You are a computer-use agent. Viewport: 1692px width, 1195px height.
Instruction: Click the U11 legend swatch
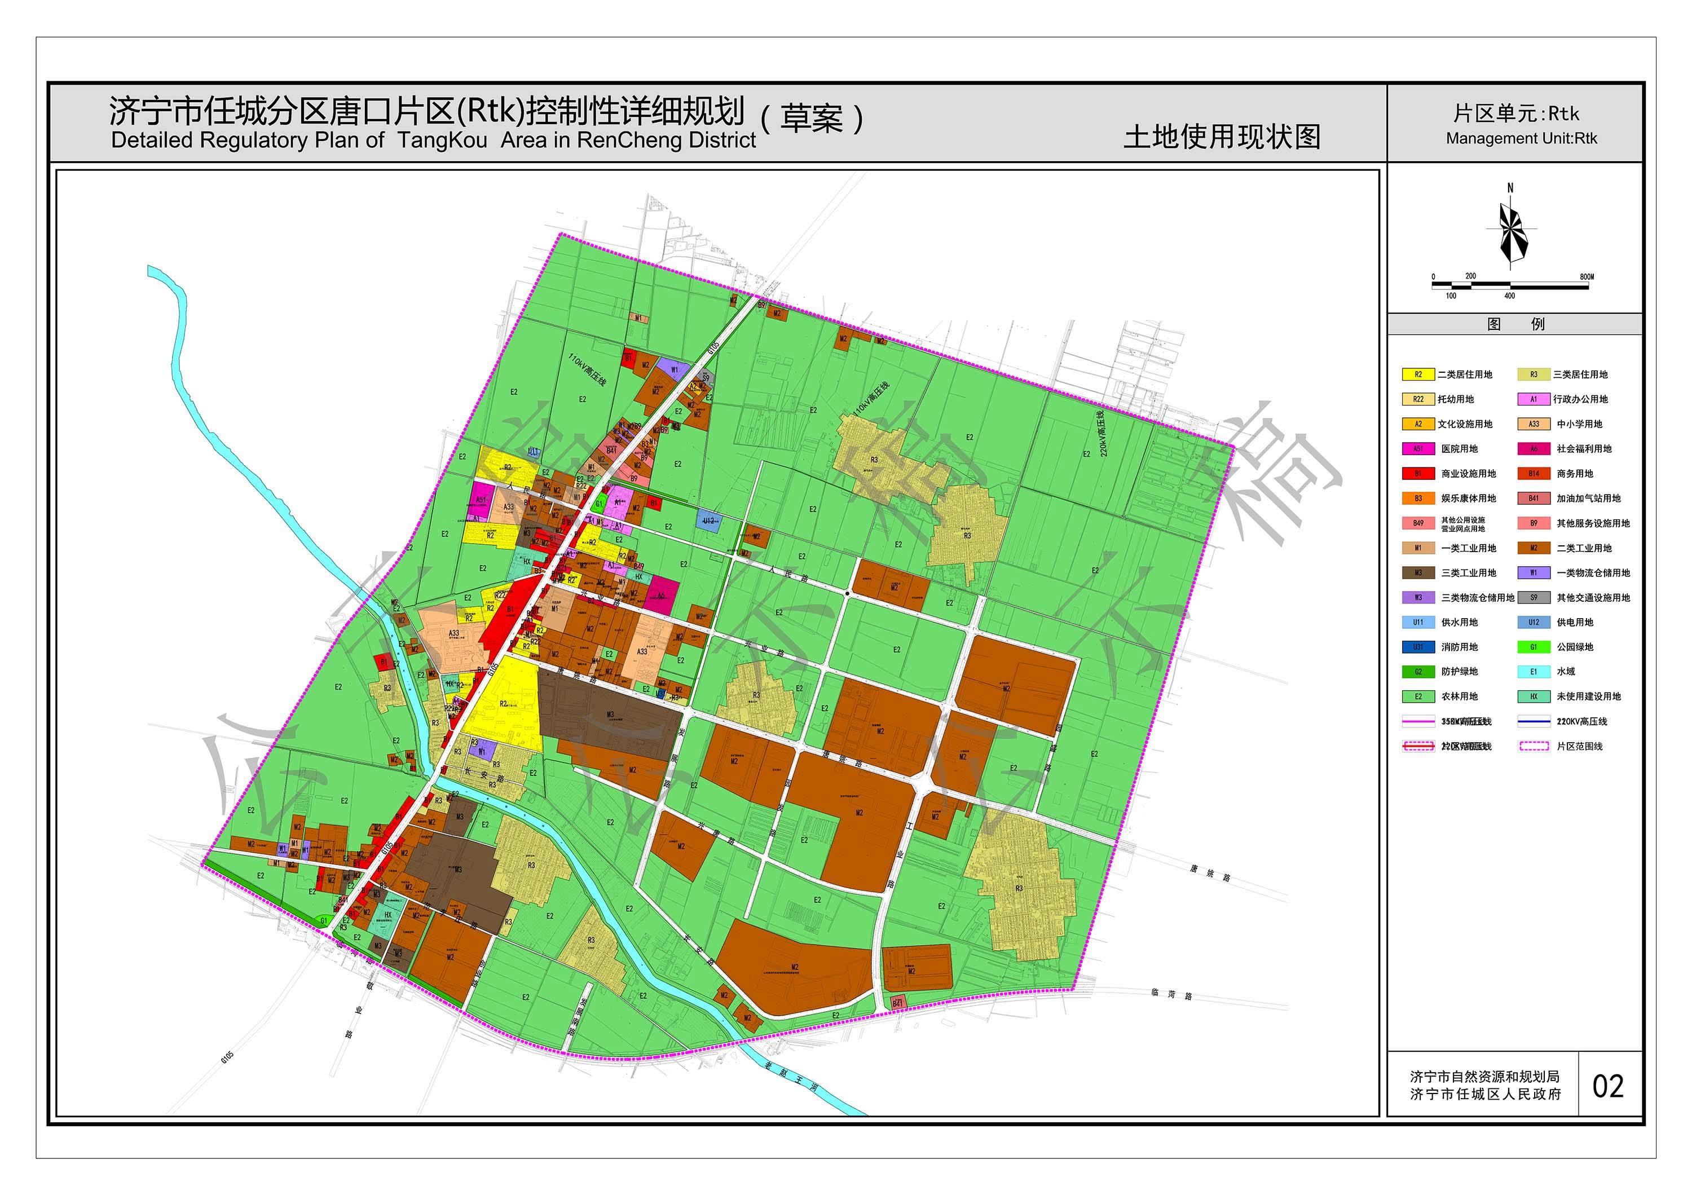(1418, 622)
